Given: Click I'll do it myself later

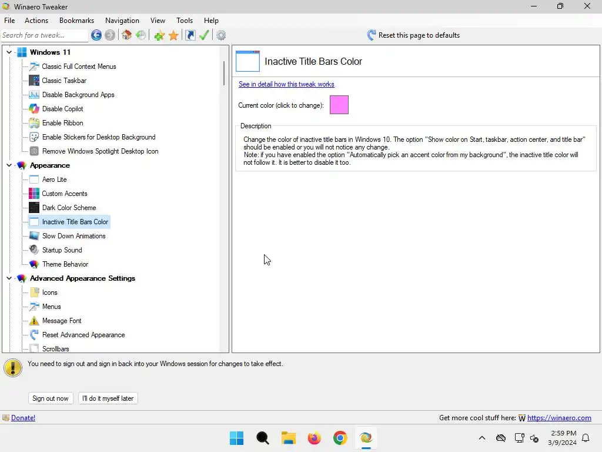Looking at the screenshot, I should 108,398.
